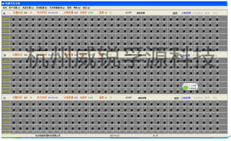Screen dimensions: 231x141
Task: Click 继续 in section C
Action: pyautogui.click(x=176, y=98)
